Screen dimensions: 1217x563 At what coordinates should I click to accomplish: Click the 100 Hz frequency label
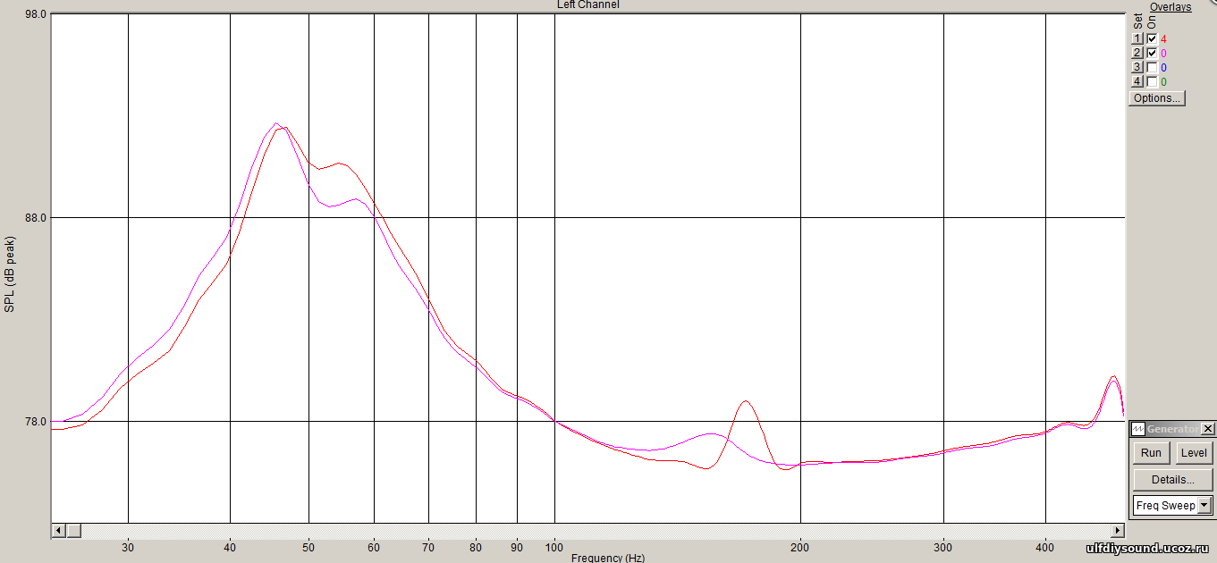click(554, 547)
